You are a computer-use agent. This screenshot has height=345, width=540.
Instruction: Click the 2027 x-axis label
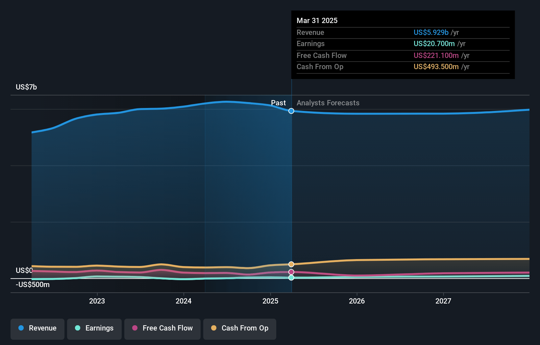click(x=443, y=301)
